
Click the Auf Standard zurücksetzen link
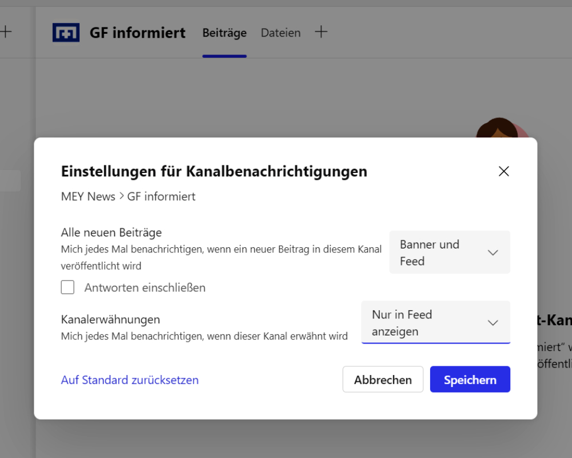pos(130,380)
